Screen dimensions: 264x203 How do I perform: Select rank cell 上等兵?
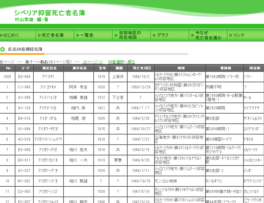(118, 77)
